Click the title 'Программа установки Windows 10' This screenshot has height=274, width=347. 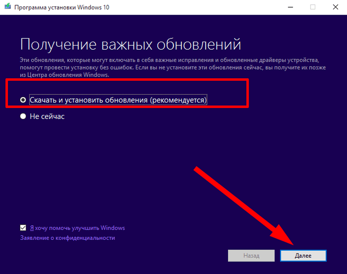pyautogui.click(x=62, y=8)
